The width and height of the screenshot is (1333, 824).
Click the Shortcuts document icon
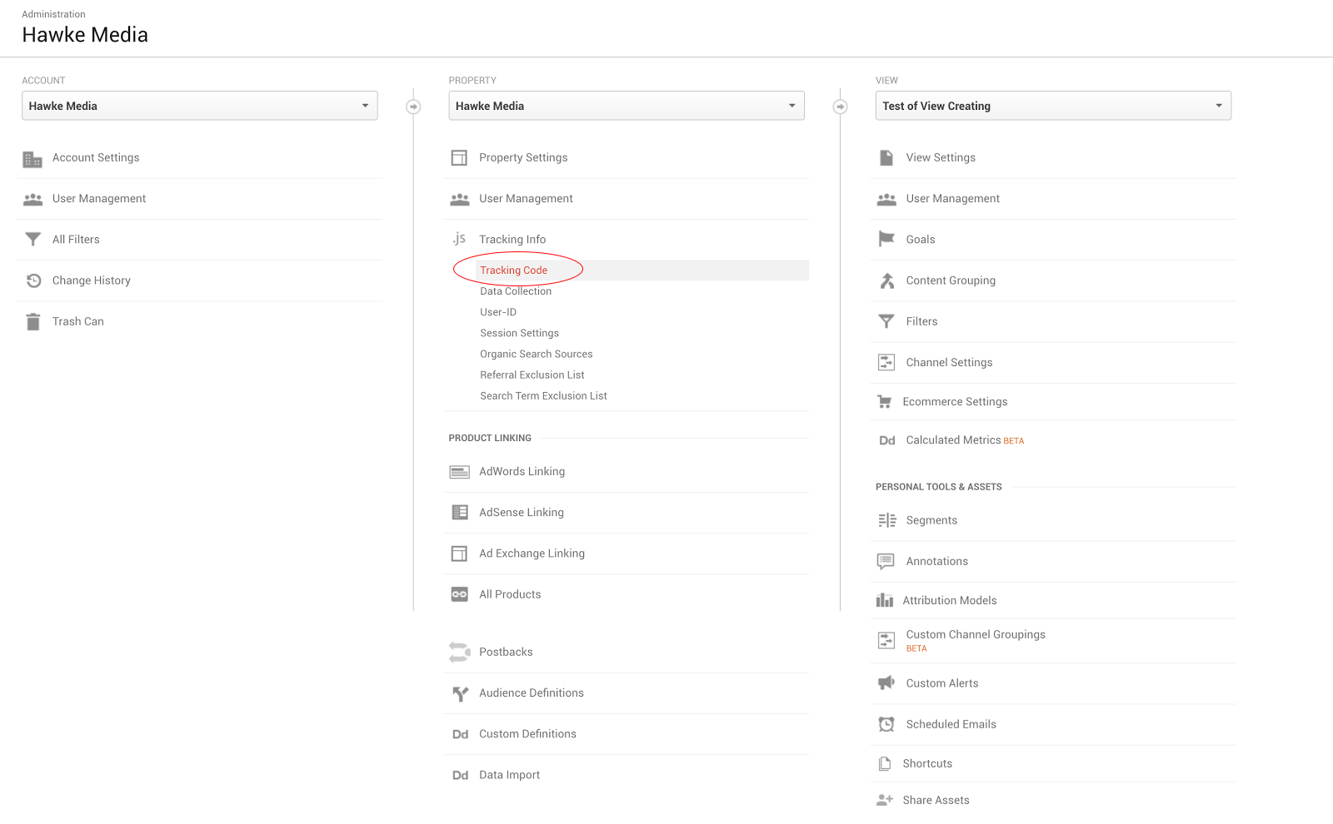click(885, 763)
